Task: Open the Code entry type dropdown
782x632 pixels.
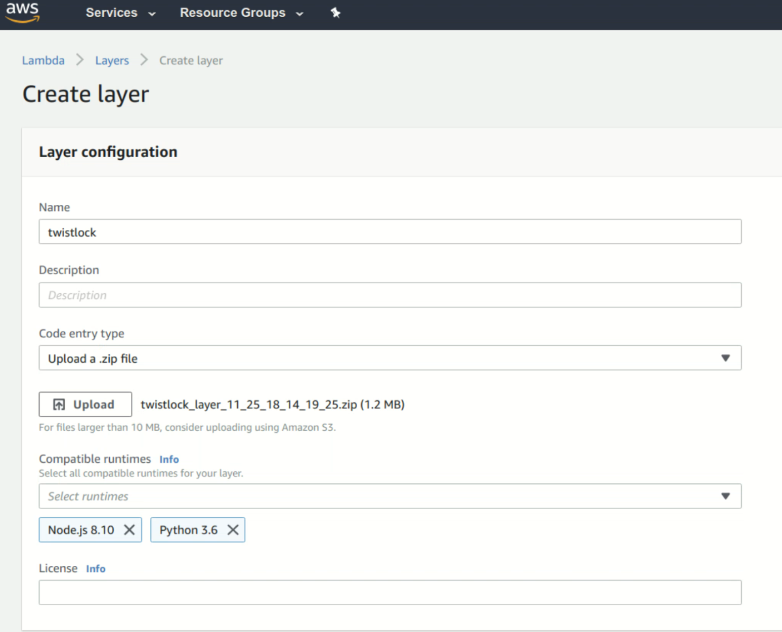Action: point(390,358)
